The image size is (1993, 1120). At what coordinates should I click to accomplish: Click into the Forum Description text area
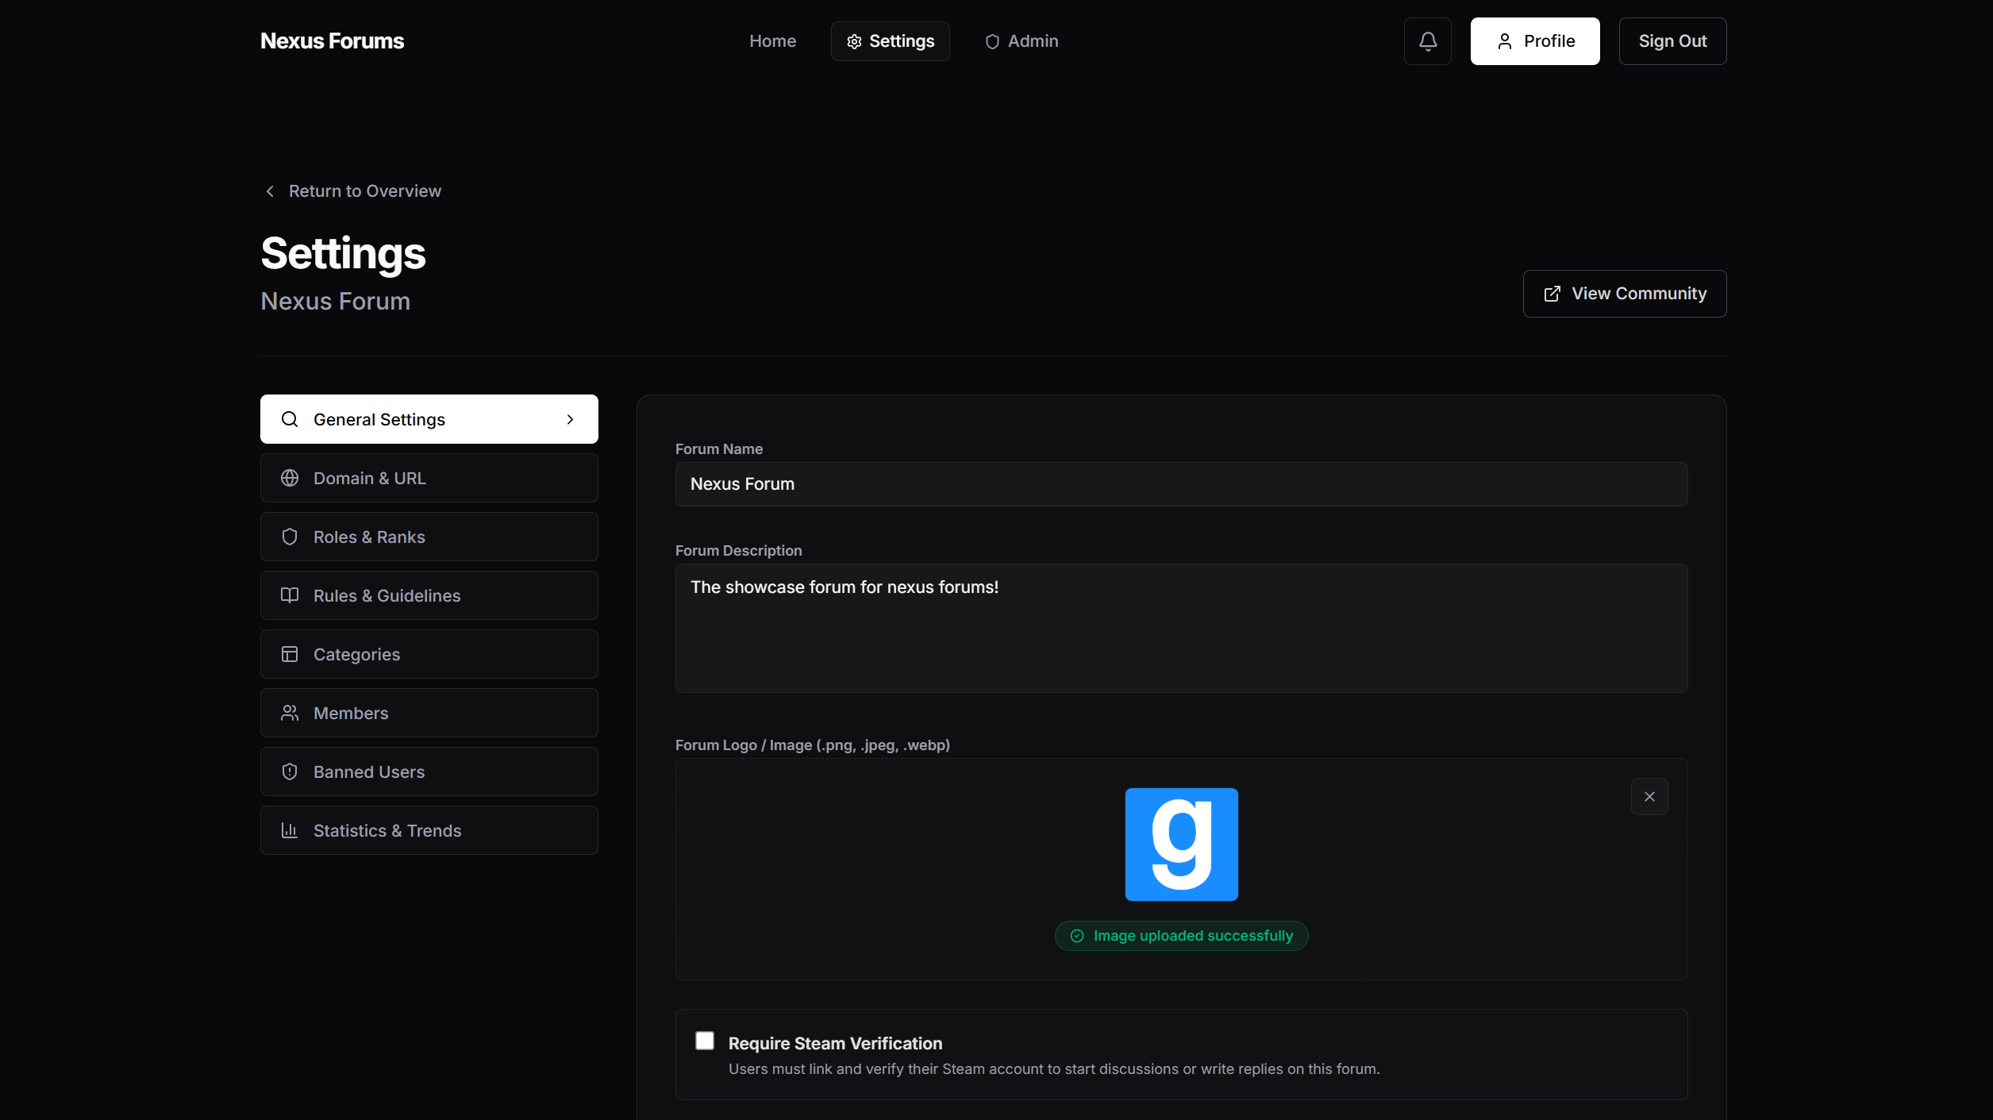click(1181, 628)
